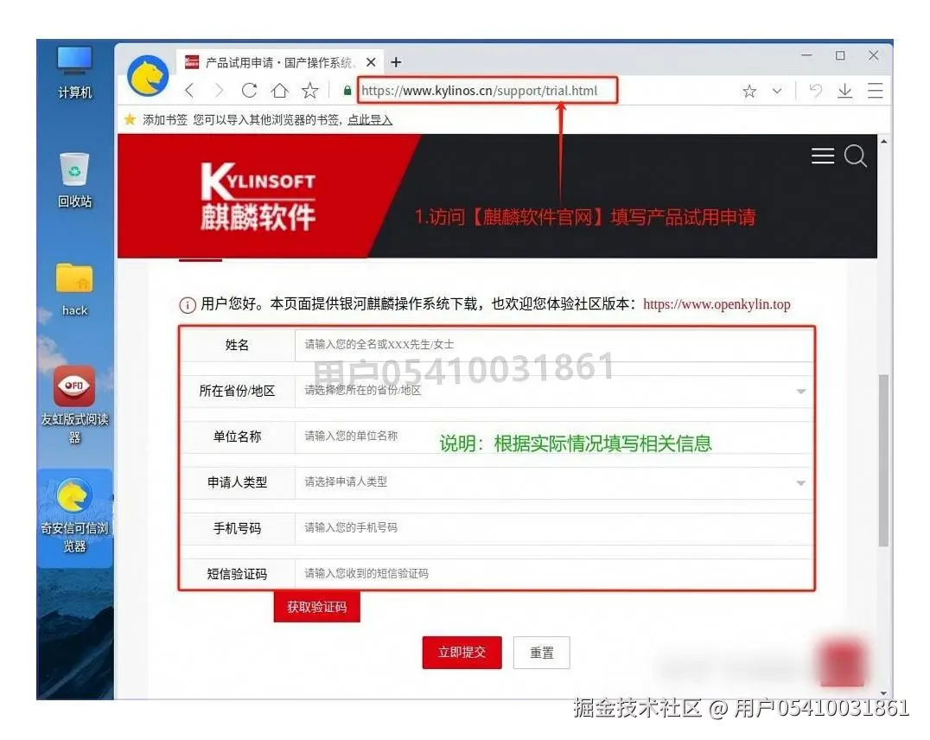
Task: Click the 立即提交 submit button
Action: pos(462,653)
